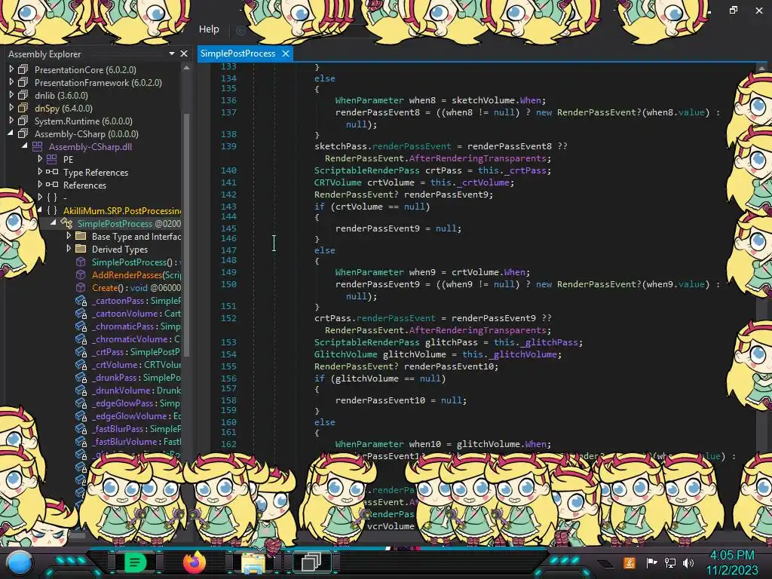Click the _cartoonPass field icon
Screen dimensions: 772x579
(x=81, y=300)
